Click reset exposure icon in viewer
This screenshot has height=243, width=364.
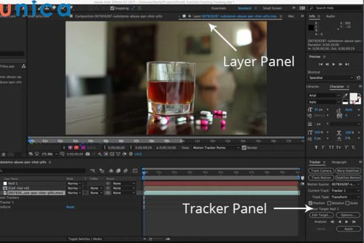pyautogui.click(x=130, y=154)
